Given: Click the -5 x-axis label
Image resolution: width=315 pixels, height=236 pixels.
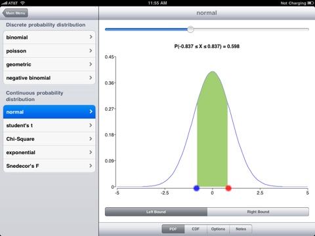Looking at the screenshot, I should pyautogui.click(x=117, y=193).
